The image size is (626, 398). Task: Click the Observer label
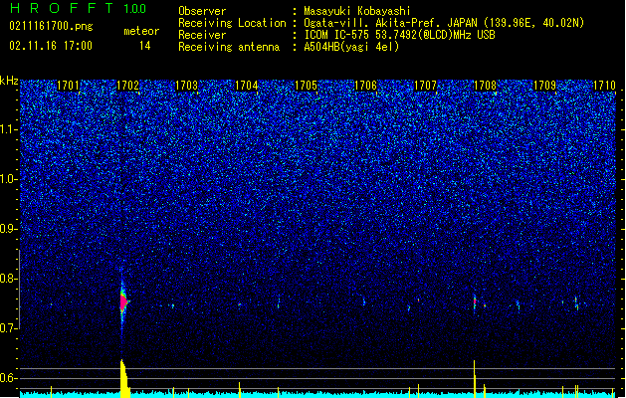(202, 11)
